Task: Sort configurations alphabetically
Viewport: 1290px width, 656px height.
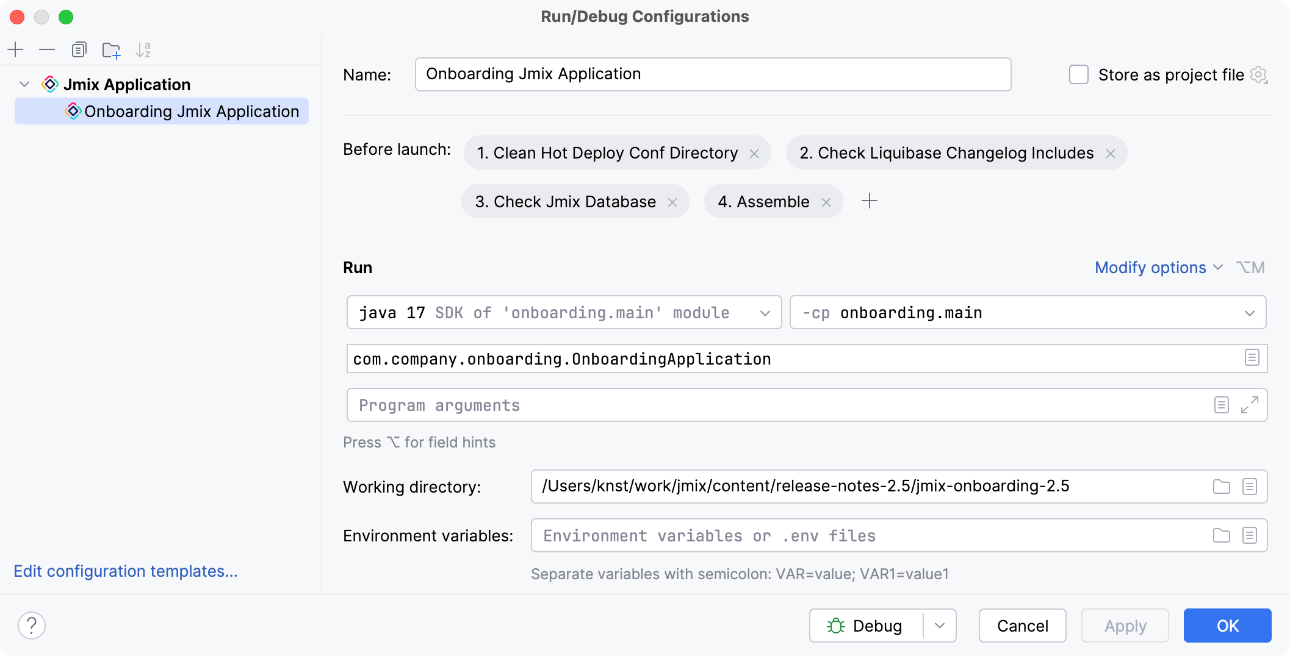Action: coord(143,49)
